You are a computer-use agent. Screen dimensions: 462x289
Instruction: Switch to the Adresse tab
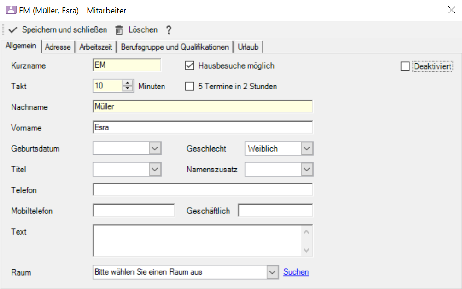[x=58, y=47]
